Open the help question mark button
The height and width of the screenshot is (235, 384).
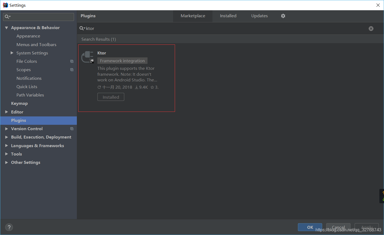tap(9, 227)
